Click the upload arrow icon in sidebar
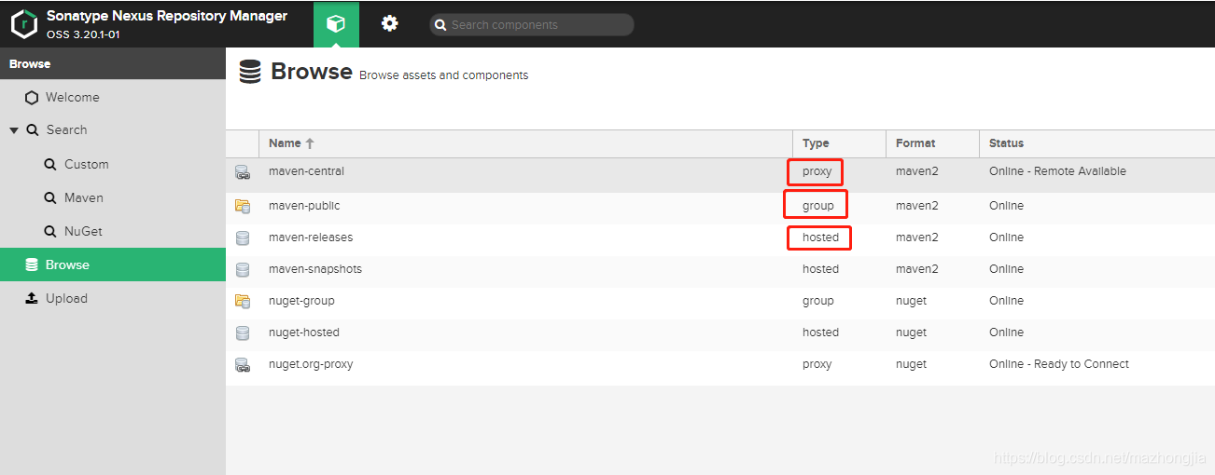1215x475 pixels. coord(32,298)
